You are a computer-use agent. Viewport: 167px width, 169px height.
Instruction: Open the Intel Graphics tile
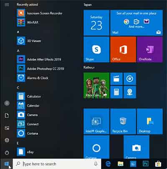tap(96, 121)
